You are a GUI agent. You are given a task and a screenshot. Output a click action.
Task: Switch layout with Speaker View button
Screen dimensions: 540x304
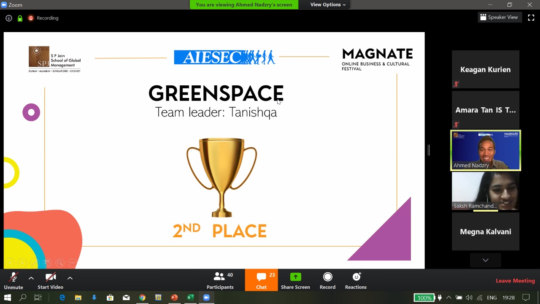498,17
